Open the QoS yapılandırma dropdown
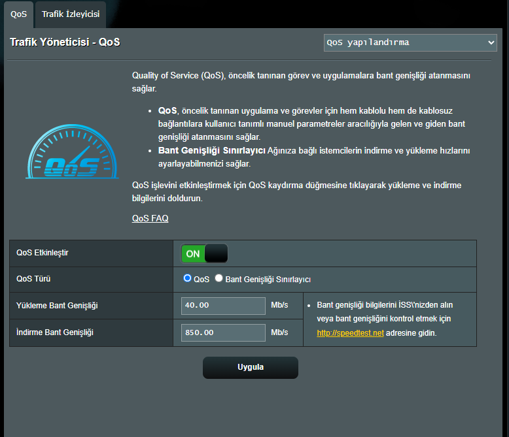This screenshot has height=437, width=509. [x=410, y=42]
